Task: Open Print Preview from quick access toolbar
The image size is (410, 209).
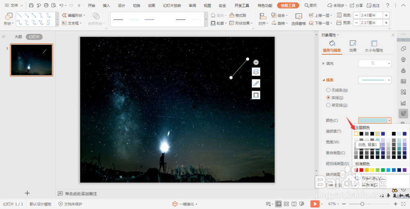Action: [x=54, y=5]
